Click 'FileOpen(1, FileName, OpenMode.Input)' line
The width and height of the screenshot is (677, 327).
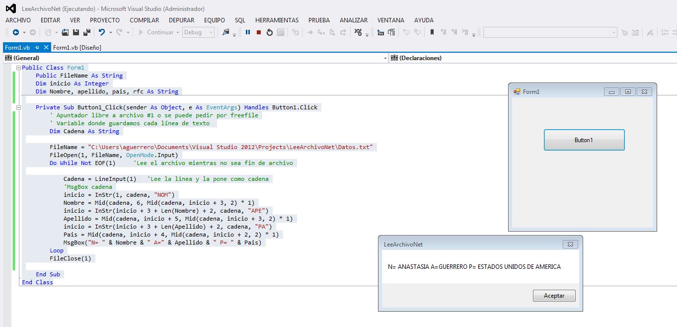pyautogui.click(x=114, y=155)
